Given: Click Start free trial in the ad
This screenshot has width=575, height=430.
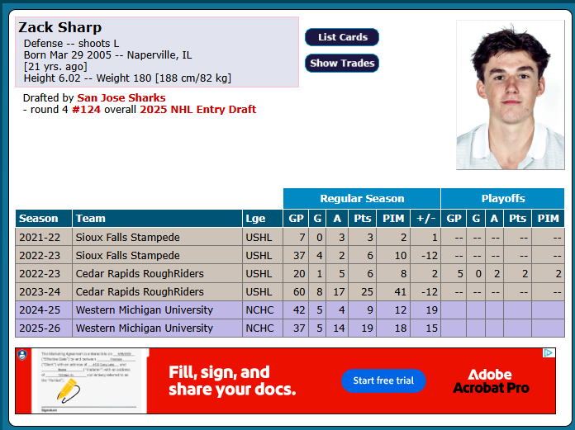Looking at the screenshot, I should pyautogui.click(x=383, y=380).
